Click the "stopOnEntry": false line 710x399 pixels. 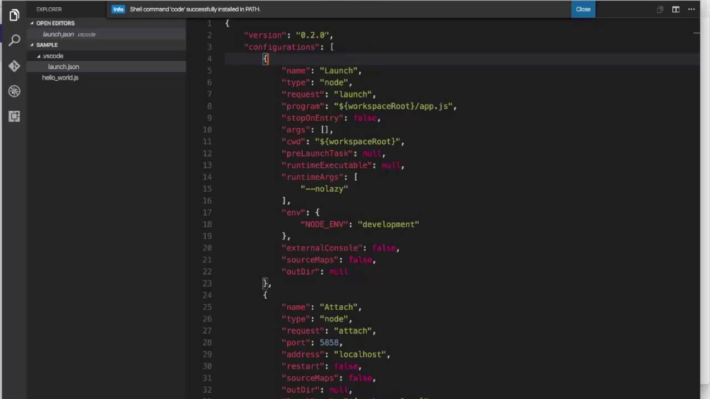click(331, 118)
